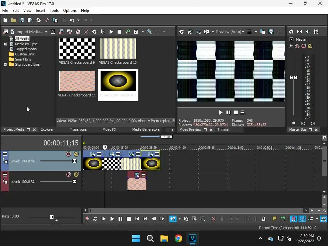
Task: Stop playback in the transport bar
Action: pyautogui.click(x=129, y=219)
